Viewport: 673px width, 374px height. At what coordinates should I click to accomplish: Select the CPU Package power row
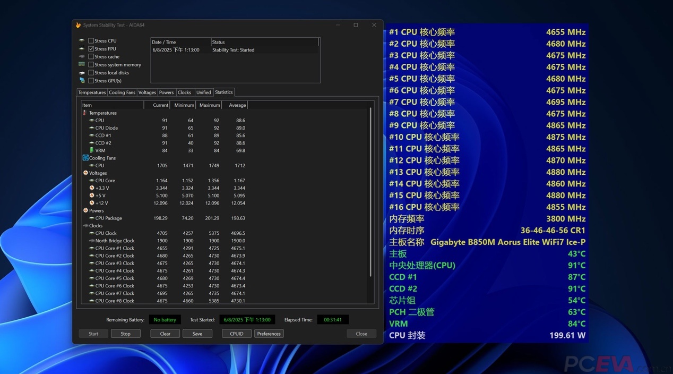(109, 218)
